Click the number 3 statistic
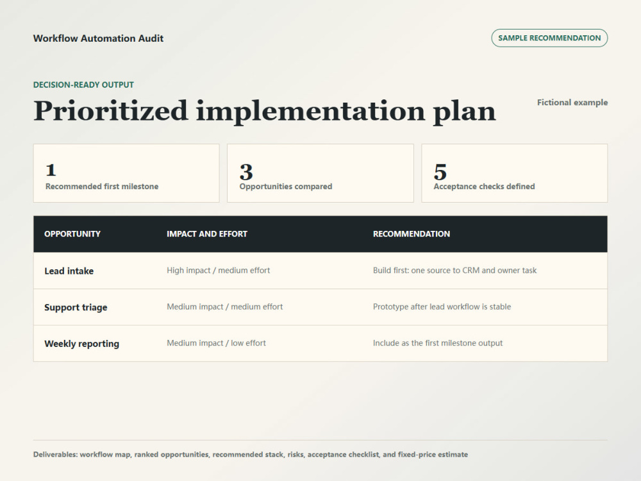This screenshot has width=641, height=481. 246,172
